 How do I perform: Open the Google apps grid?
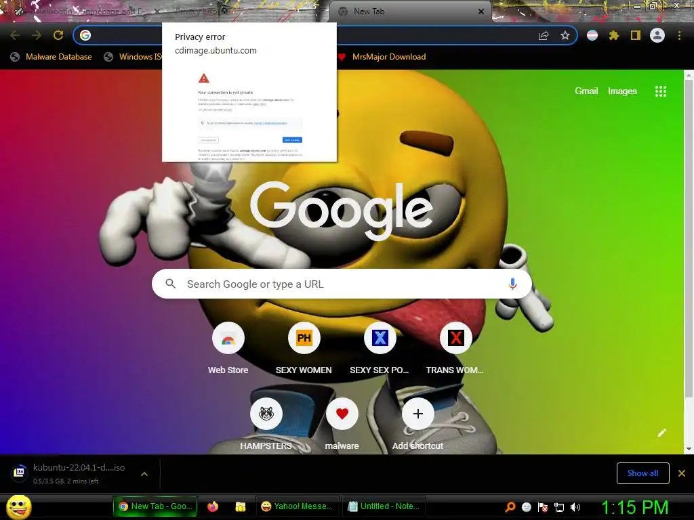660,91
